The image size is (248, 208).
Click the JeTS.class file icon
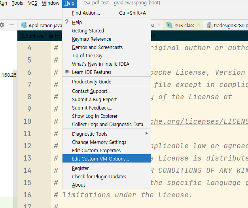click(169, 25)
